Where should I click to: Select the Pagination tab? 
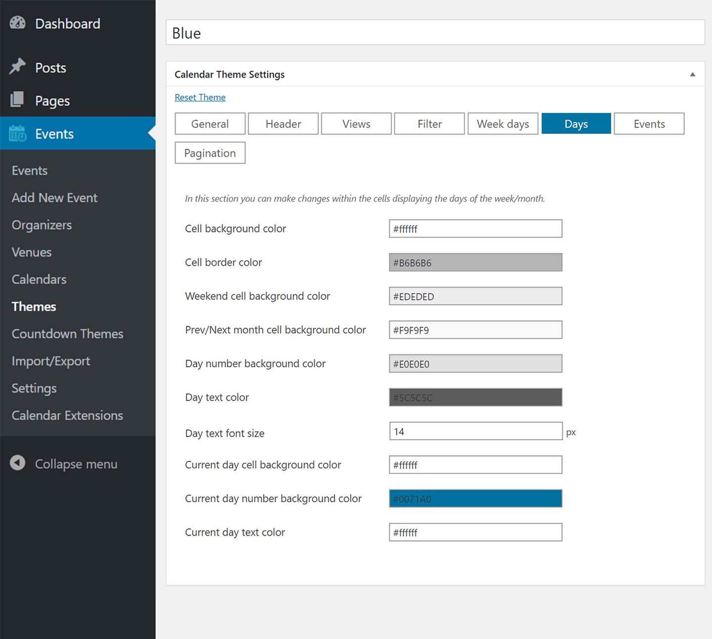point(210,153)
